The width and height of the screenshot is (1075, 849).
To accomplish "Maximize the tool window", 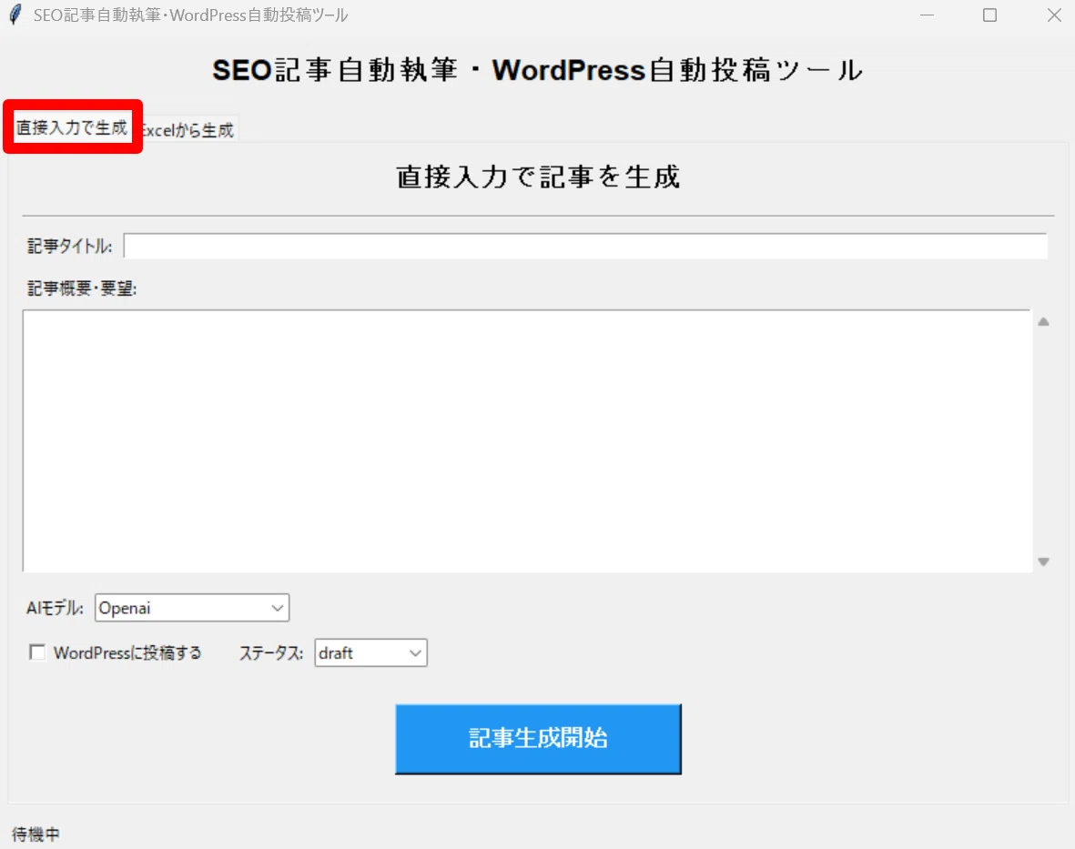I will (x=990, y=15).
